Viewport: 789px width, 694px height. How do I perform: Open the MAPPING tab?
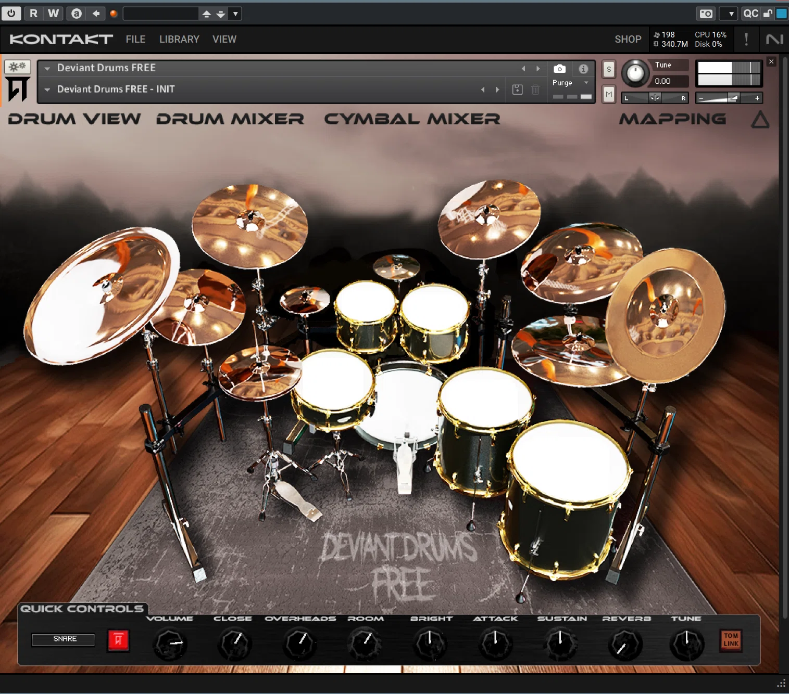(x=672, y=119)
